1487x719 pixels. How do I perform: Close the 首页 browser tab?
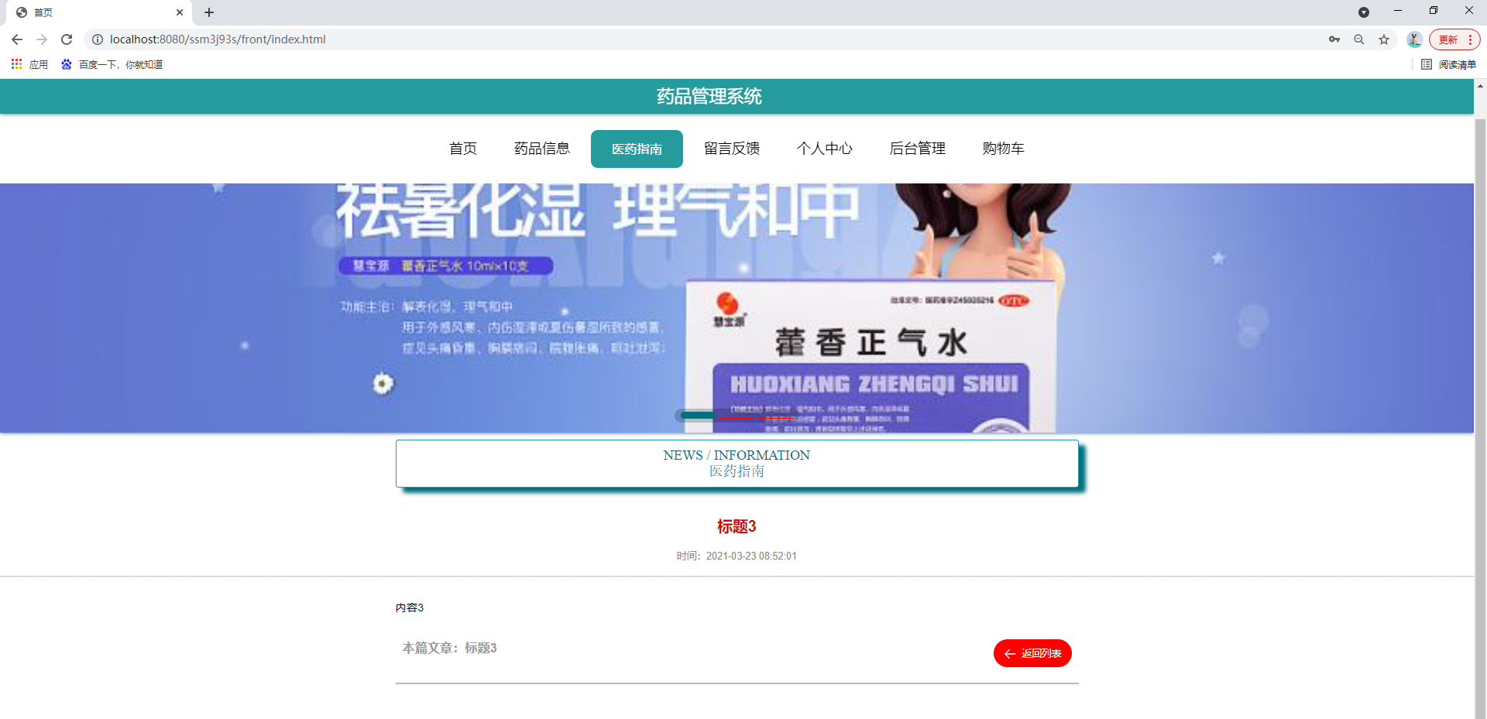click(x=180, y=12)
